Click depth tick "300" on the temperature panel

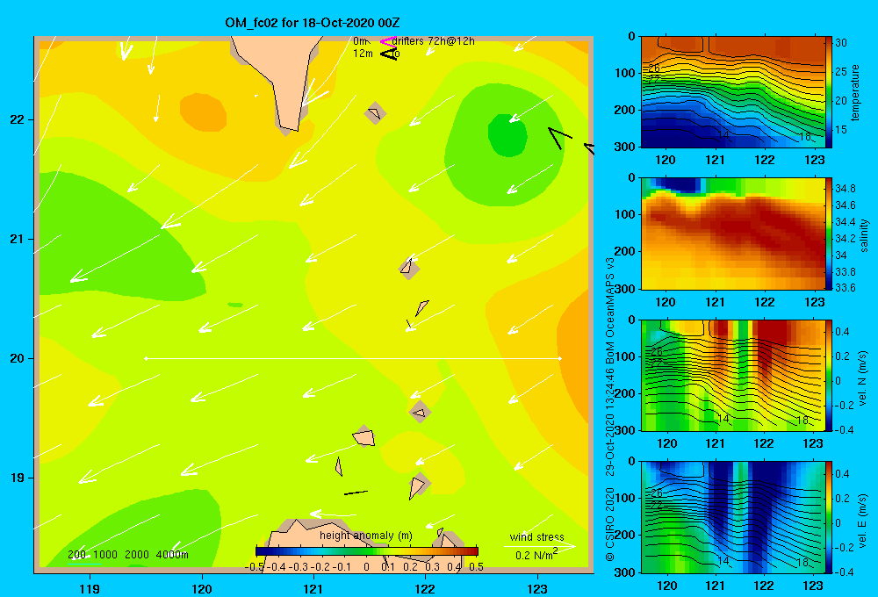[624, 146]
